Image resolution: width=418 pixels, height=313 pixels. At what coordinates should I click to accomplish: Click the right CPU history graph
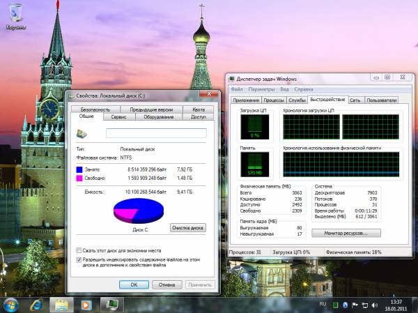pyautogui.click(x=371, y=127)
